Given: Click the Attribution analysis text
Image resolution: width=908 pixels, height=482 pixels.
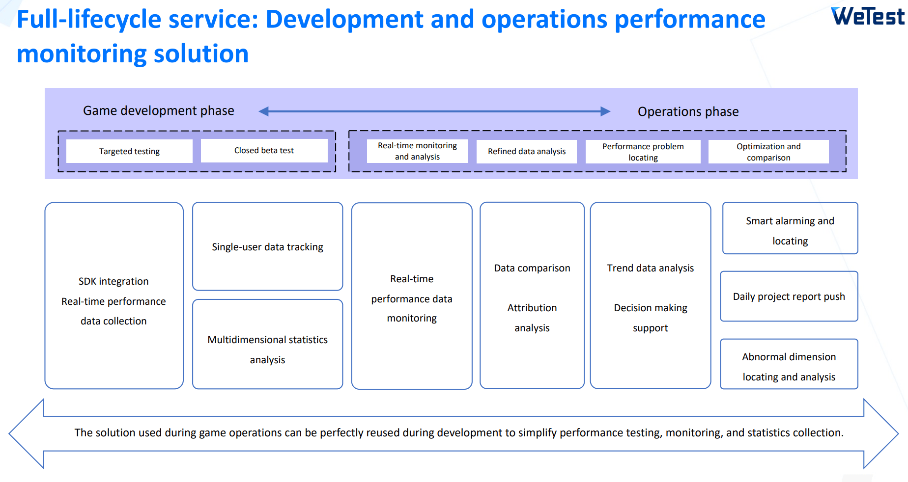Looking at the screenshot, I should [x=532, y=318].
